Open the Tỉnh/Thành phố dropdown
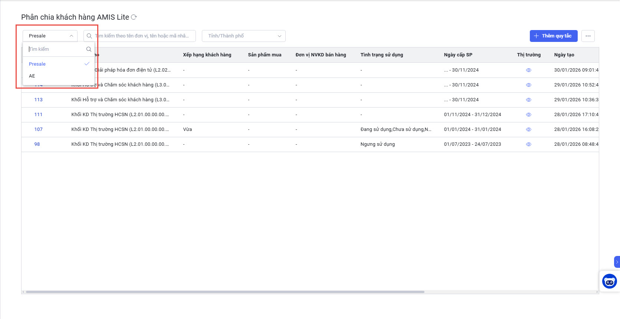The image size is (620, 319). coord(243,36)
